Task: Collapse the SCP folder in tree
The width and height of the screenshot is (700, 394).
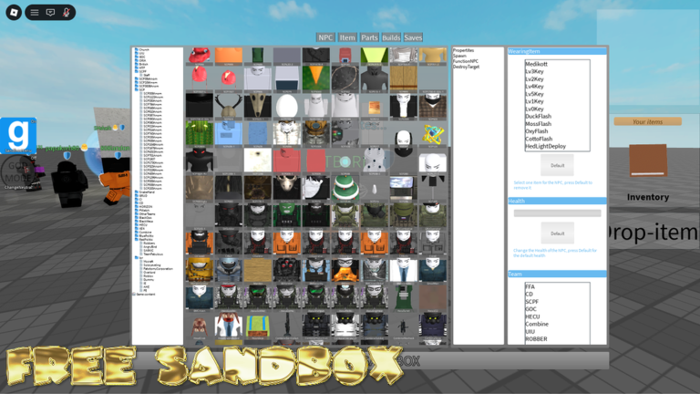Action: [x=139, y=89]
